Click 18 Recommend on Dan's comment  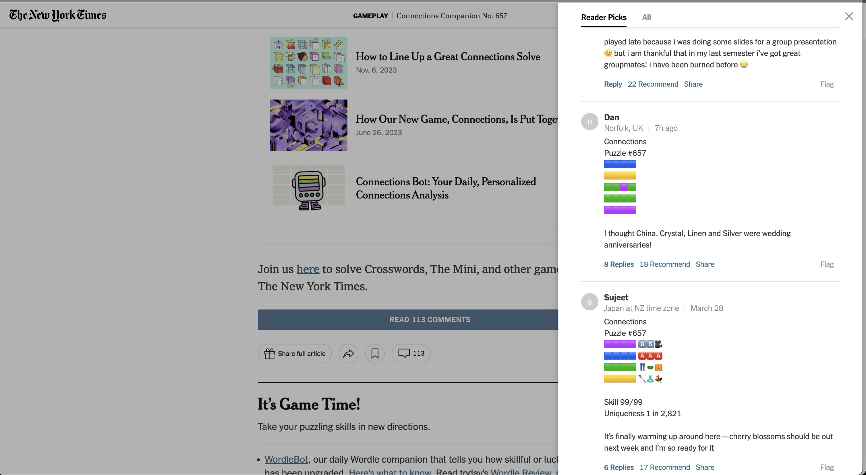tap(665, 264)
